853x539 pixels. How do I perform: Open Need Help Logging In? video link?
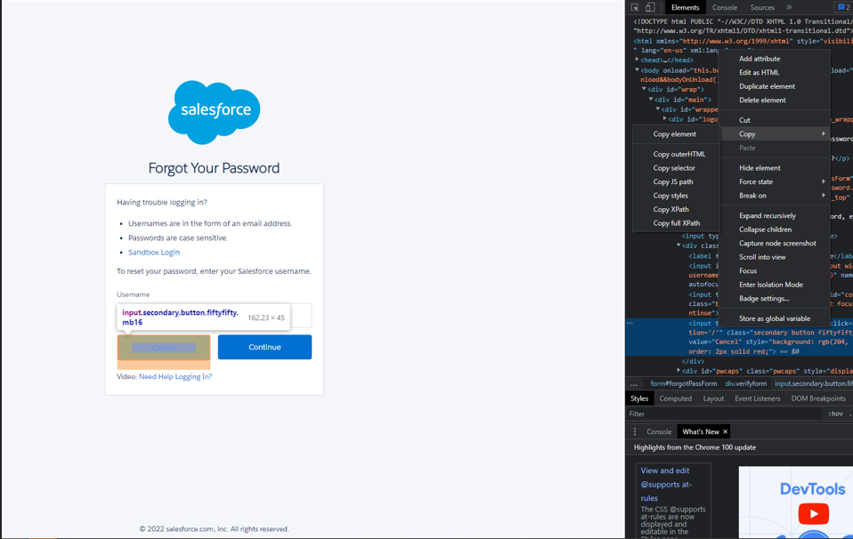175,376
